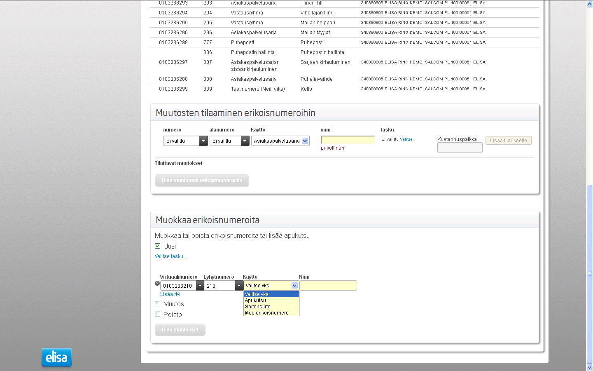Click the Viheltajan tiimi cell

click(317, 13)
